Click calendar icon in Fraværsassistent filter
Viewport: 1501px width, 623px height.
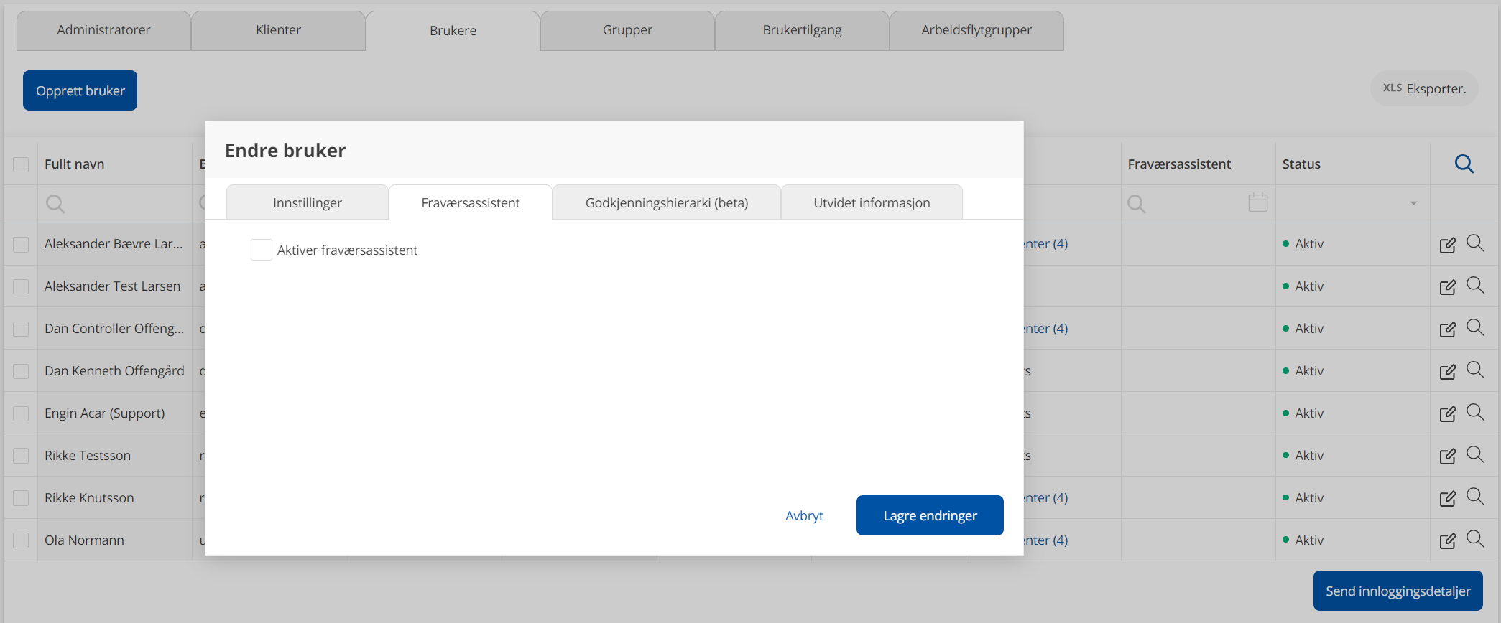pyautogui.click(x=1257, y=203)
